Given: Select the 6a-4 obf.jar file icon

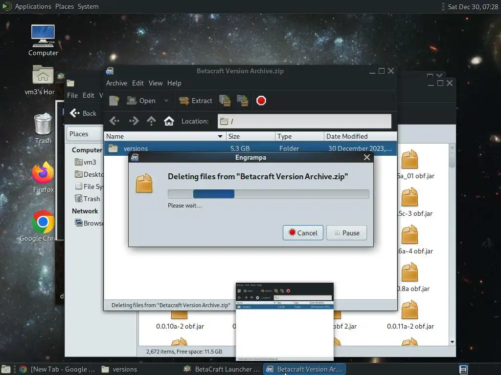Looking at the screenshot, I should 410,234.
